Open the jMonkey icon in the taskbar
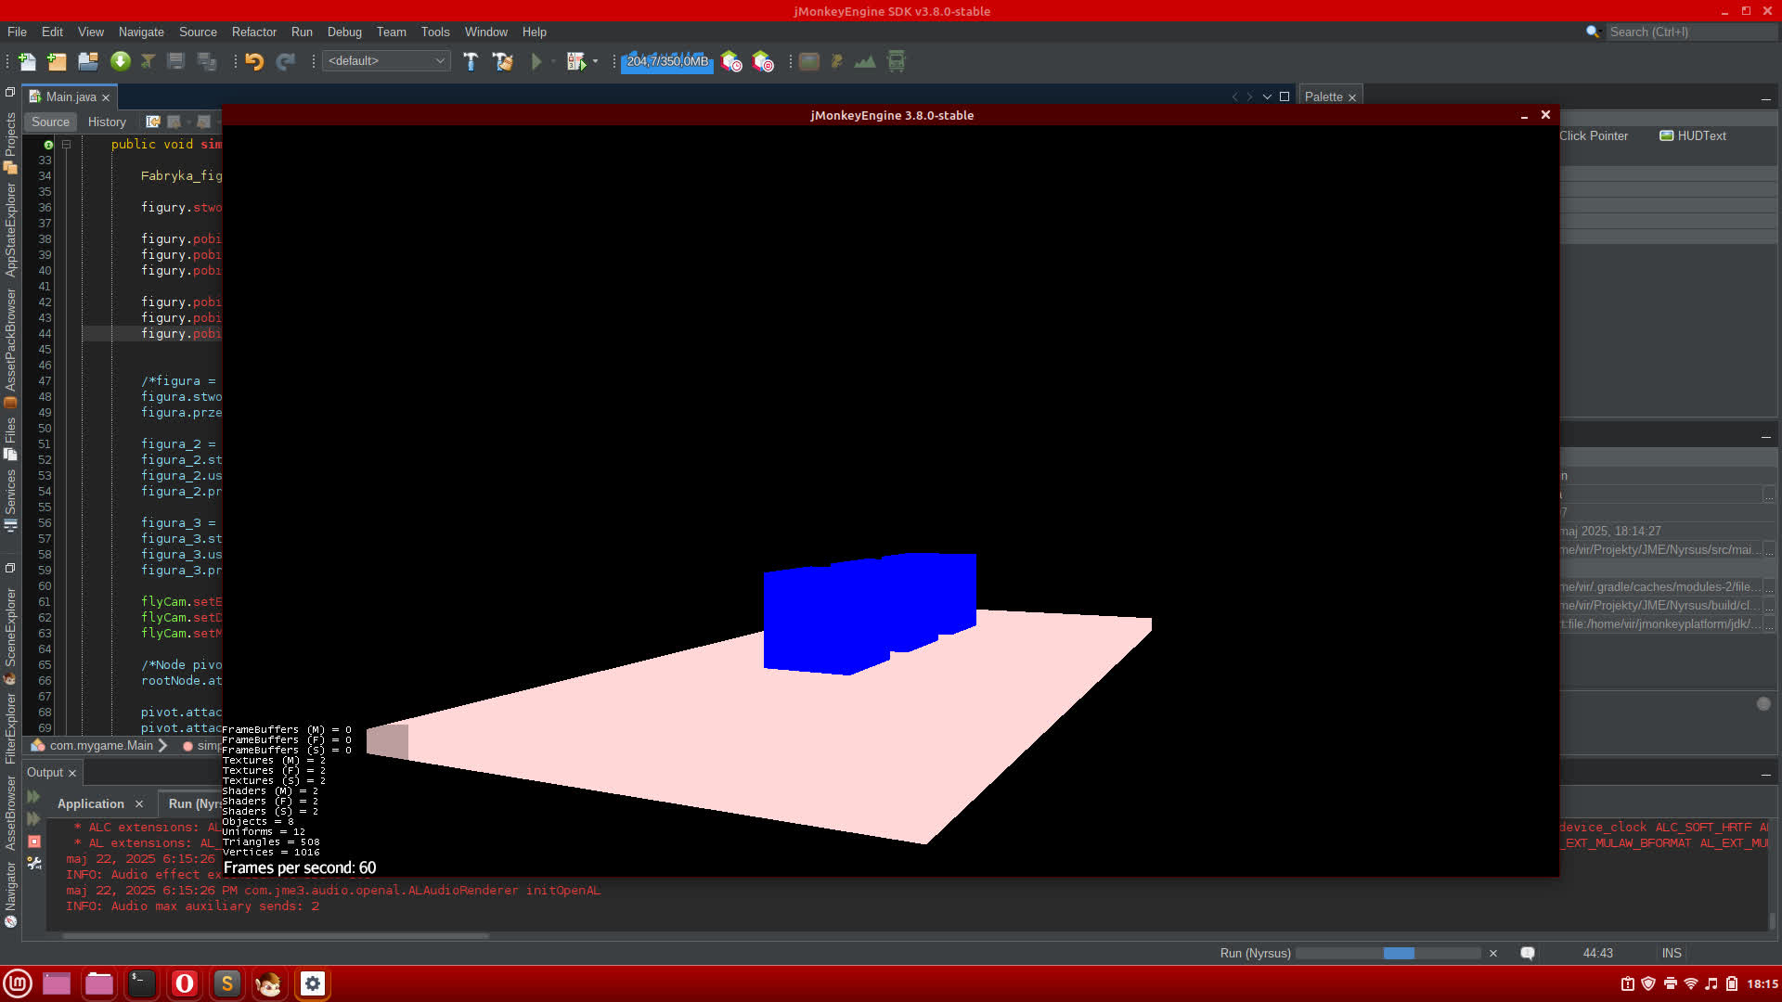Viewport: 1782px width, 1002px height. [269, 983]
